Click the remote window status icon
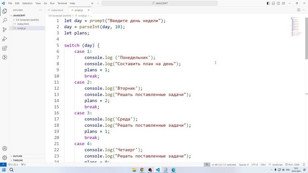The width and height of the screenshot is (308, 173). pos(3,164)
